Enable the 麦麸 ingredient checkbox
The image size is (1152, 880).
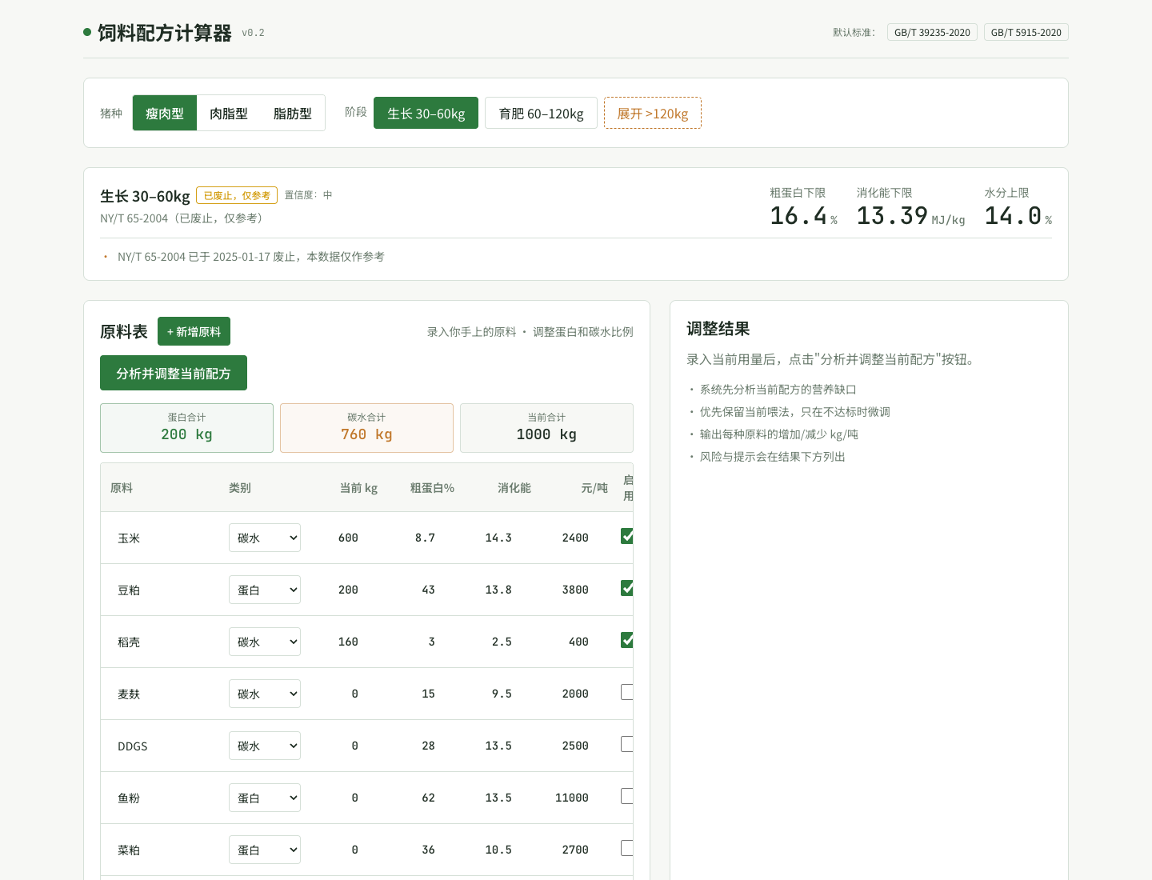(627, 692)
